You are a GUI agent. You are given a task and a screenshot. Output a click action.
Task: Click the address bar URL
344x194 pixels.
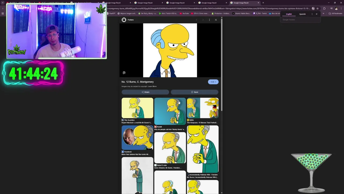pyautogui.click(x=208, y=8)
